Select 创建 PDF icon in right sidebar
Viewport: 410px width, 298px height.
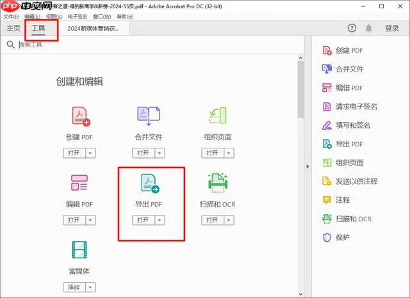pos(327,51)
